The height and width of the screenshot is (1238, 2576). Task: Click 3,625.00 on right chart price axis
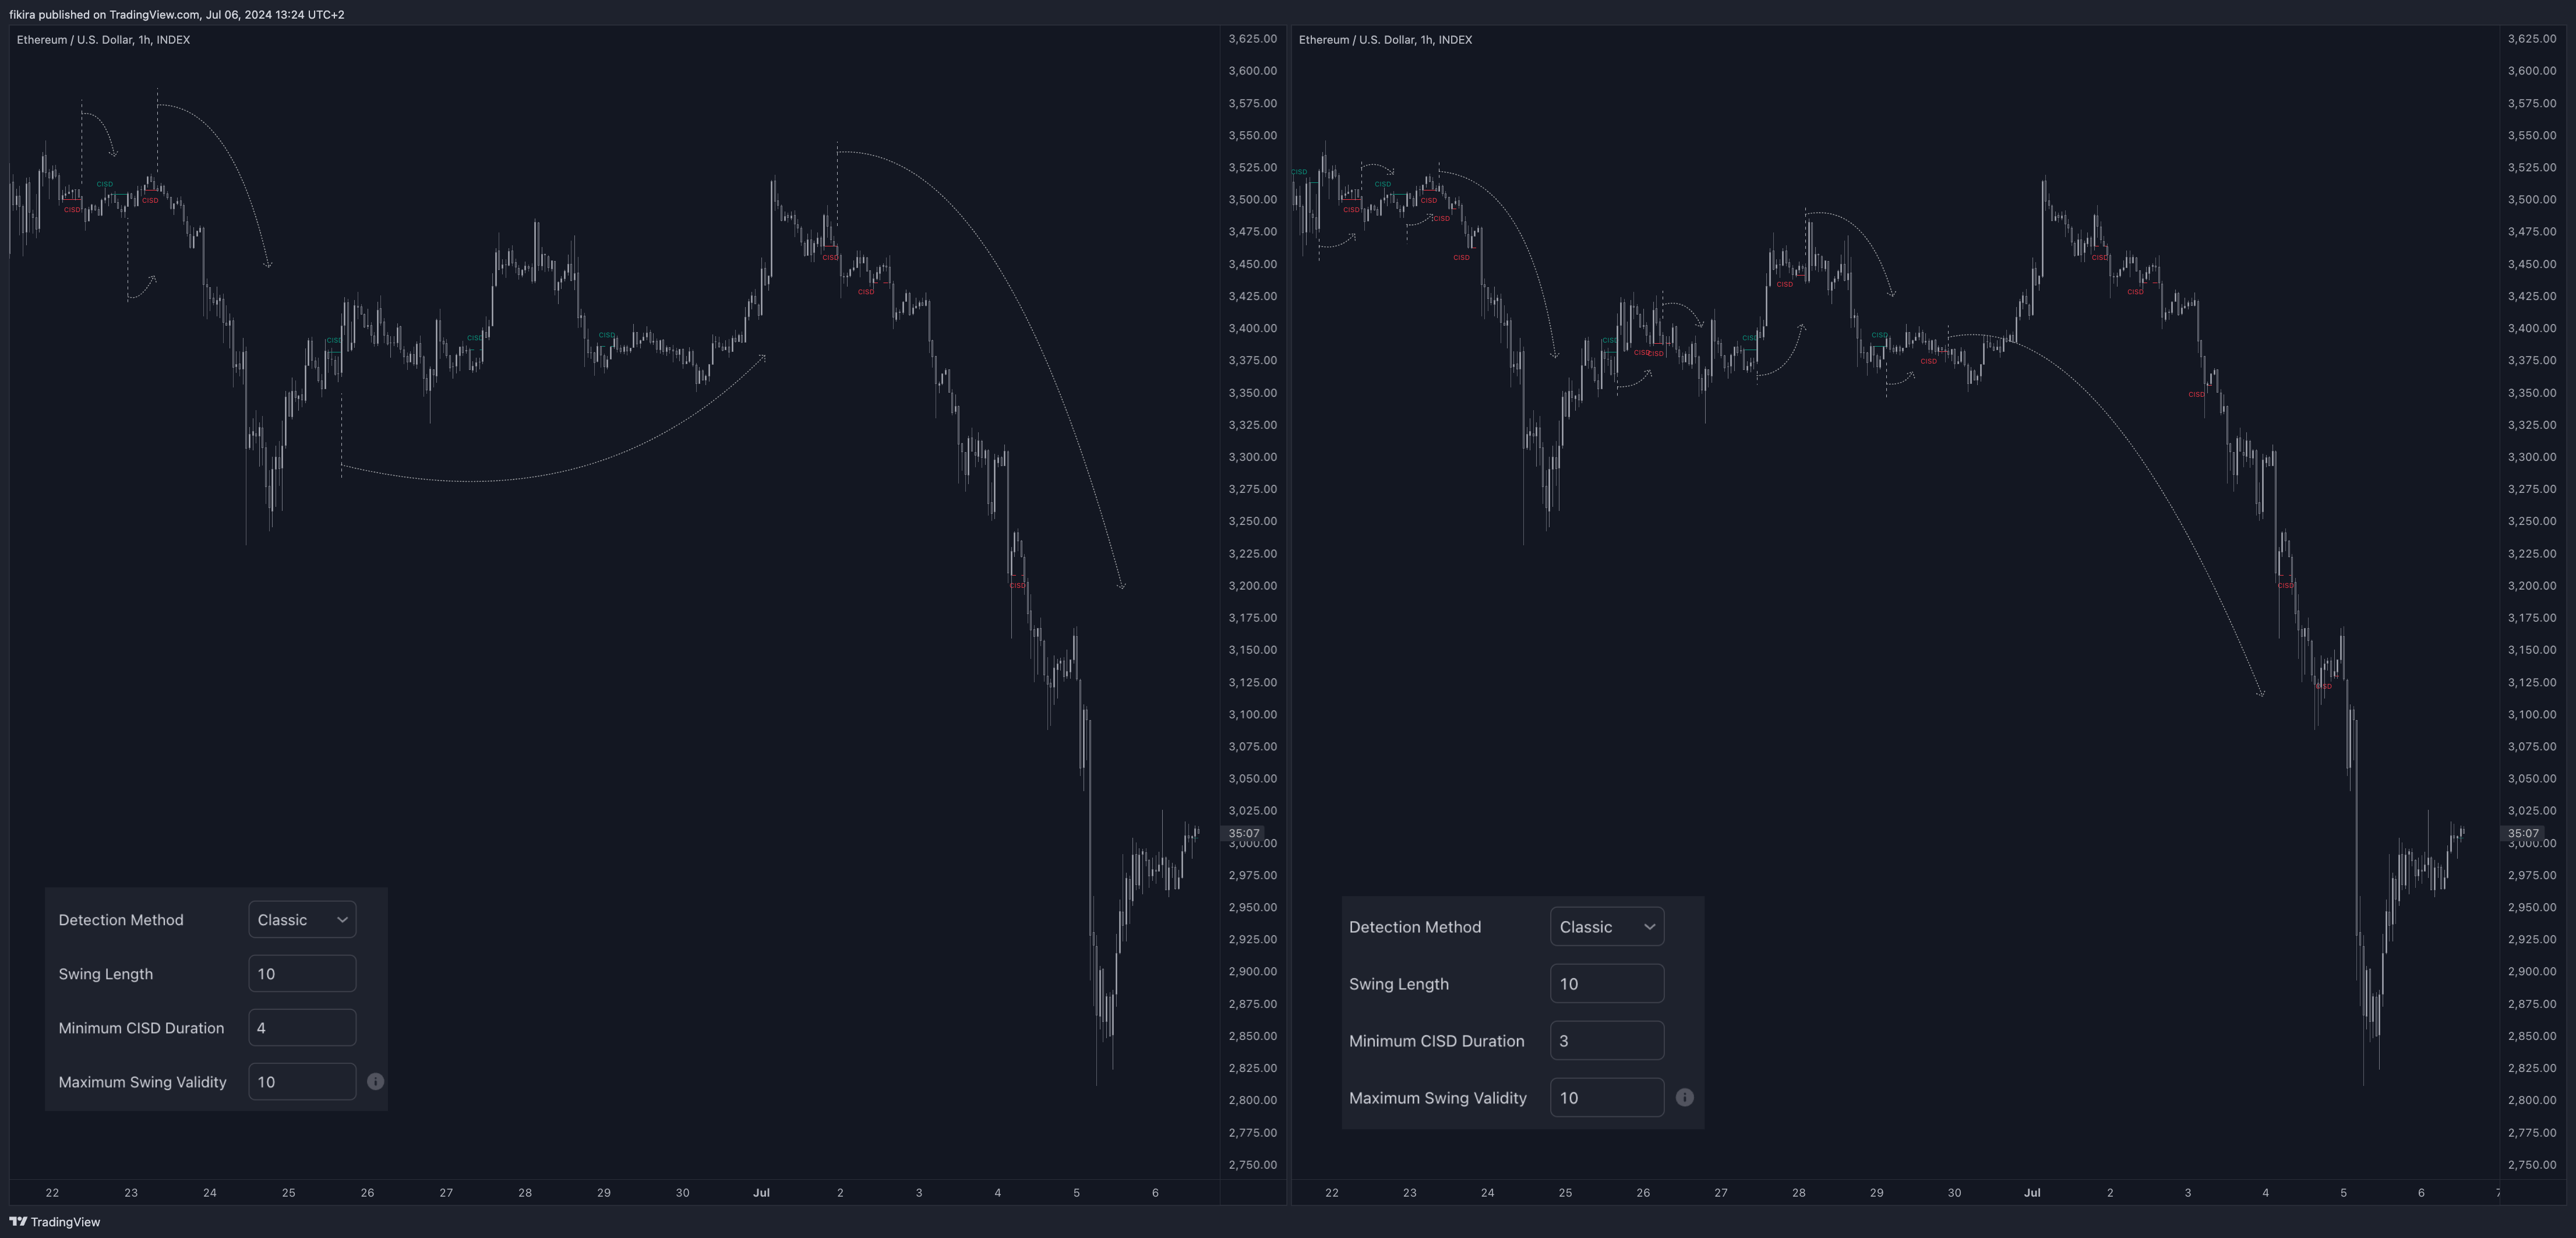pyautogui.click(x=2532, y=39)
